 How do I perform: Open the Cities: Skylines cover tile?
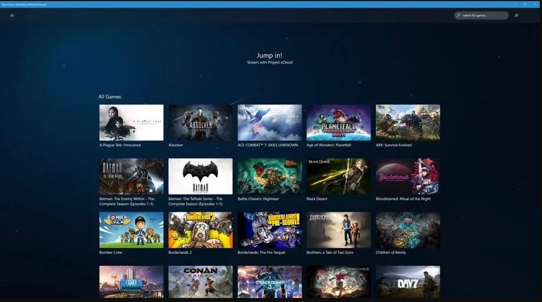[132, 282]
